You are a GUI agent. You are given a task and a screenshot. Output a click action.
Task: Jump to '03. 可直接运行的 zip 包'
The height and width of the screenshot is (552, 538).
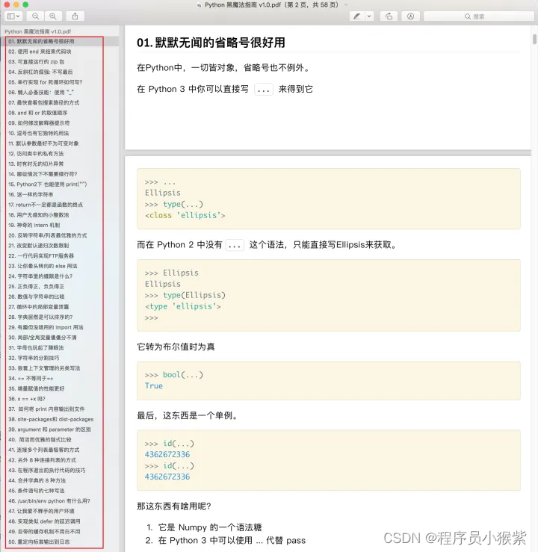tap(37, 61)
